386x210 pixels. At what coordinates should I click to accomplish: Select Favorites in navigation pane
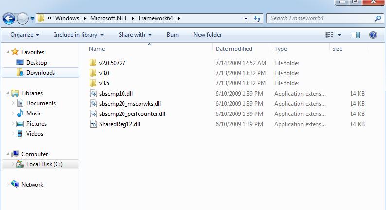click(33, 52)
